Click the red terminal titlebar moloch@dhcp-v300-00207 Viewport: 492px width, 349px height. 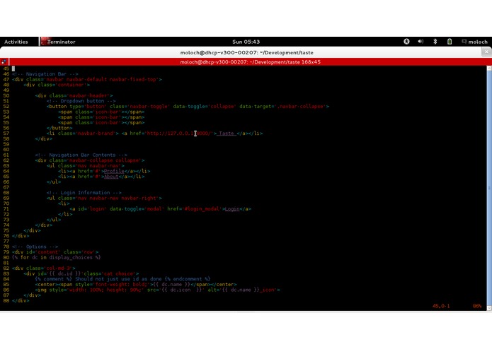coord(250,62)
